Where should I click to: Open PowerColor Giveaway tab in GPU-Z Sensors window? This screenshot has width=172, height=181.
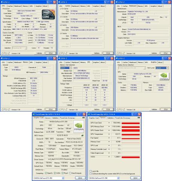coord(122,118)
